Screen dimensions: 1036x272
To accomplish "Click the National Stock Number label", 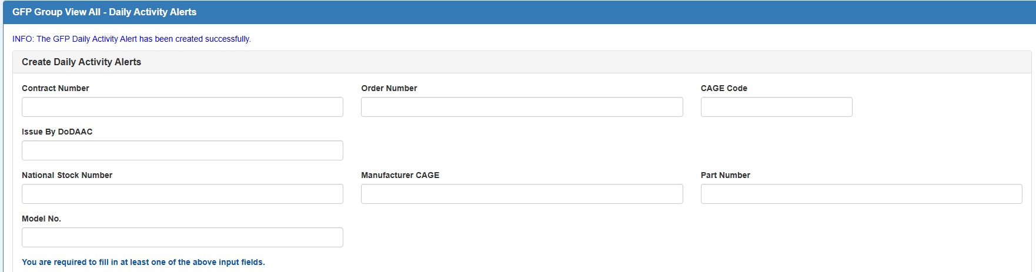I will pos(67,175).
